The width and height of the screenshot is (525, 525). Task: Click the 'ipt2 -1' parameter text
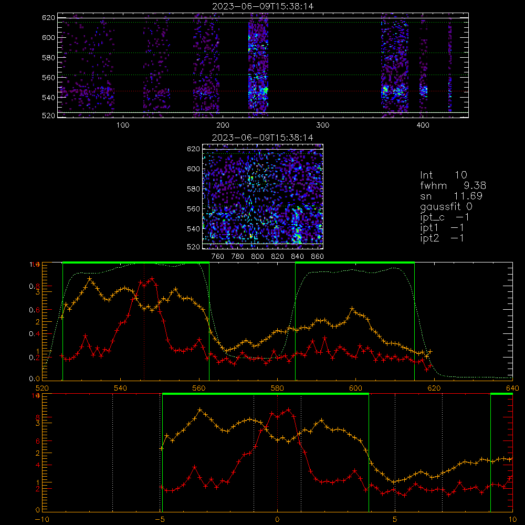pyautogui.click(x=442, y=238)
